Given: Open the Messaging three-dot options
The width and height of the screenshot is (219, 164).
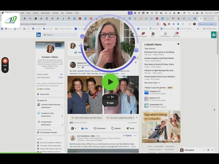Looking at the screenshot, I should pos(204,150).
